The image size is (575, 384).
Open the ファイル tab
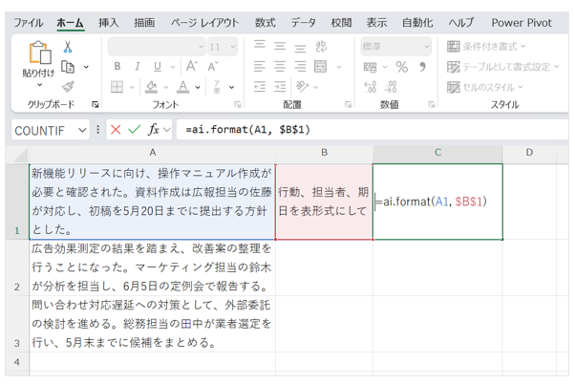pos(29,23)
